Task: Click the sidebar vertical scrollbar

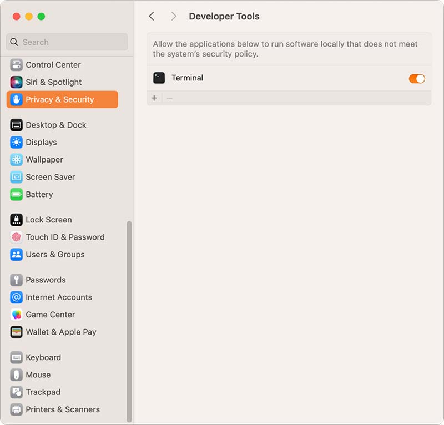Action: (129, 322)
